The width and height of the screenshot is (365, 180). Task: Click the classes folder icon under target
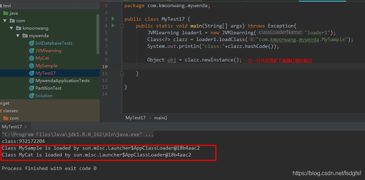(0, 111)
